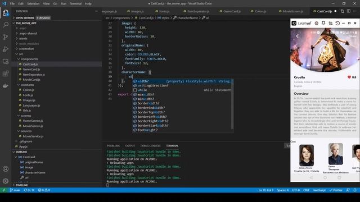360x202 pixels.
Task: Click the LetsView record icon
Action: pyautogui.click(x=316, y=24)
